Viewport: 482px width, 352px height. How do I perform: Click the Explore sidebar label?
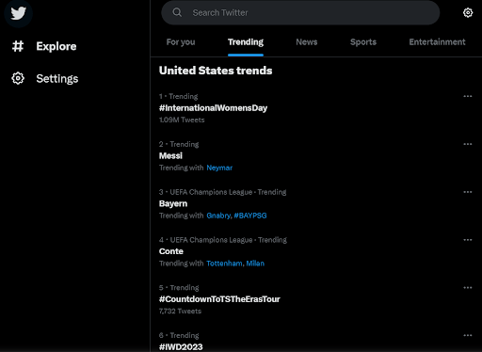click(x=56, y=46)
